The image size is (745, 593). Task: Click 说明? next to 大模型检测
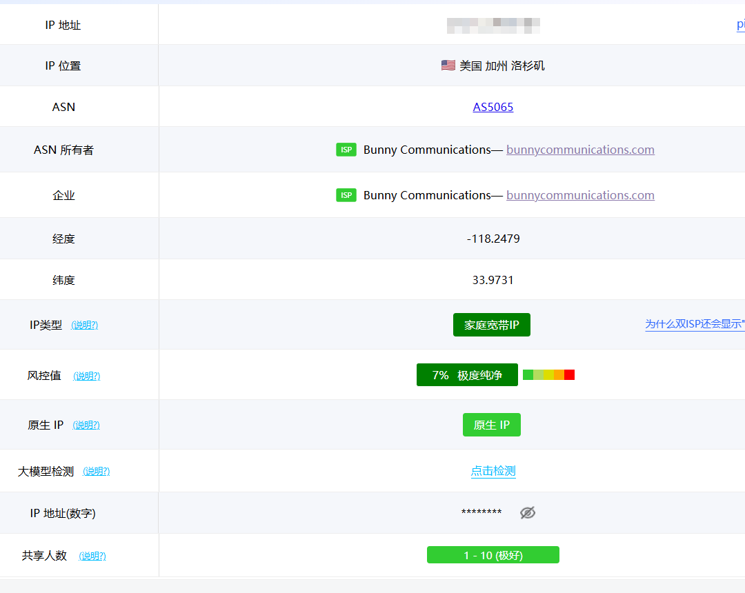click(97, 471)
